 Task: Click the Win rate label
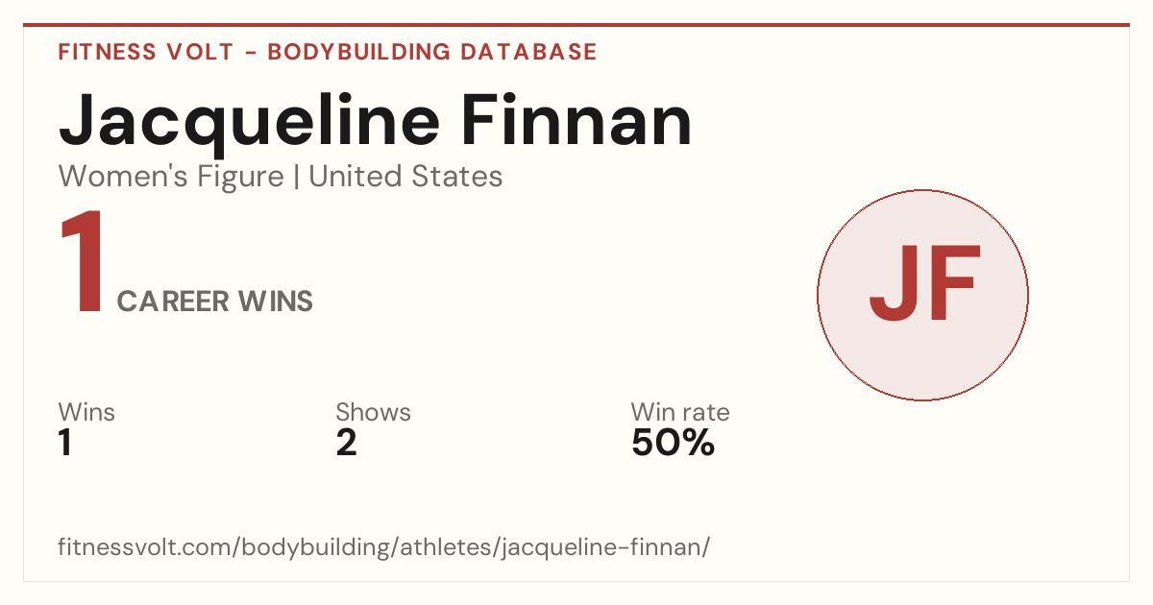(680, 412)
